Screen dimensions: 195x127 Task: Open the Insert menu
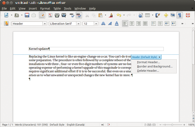click(33, 8)
